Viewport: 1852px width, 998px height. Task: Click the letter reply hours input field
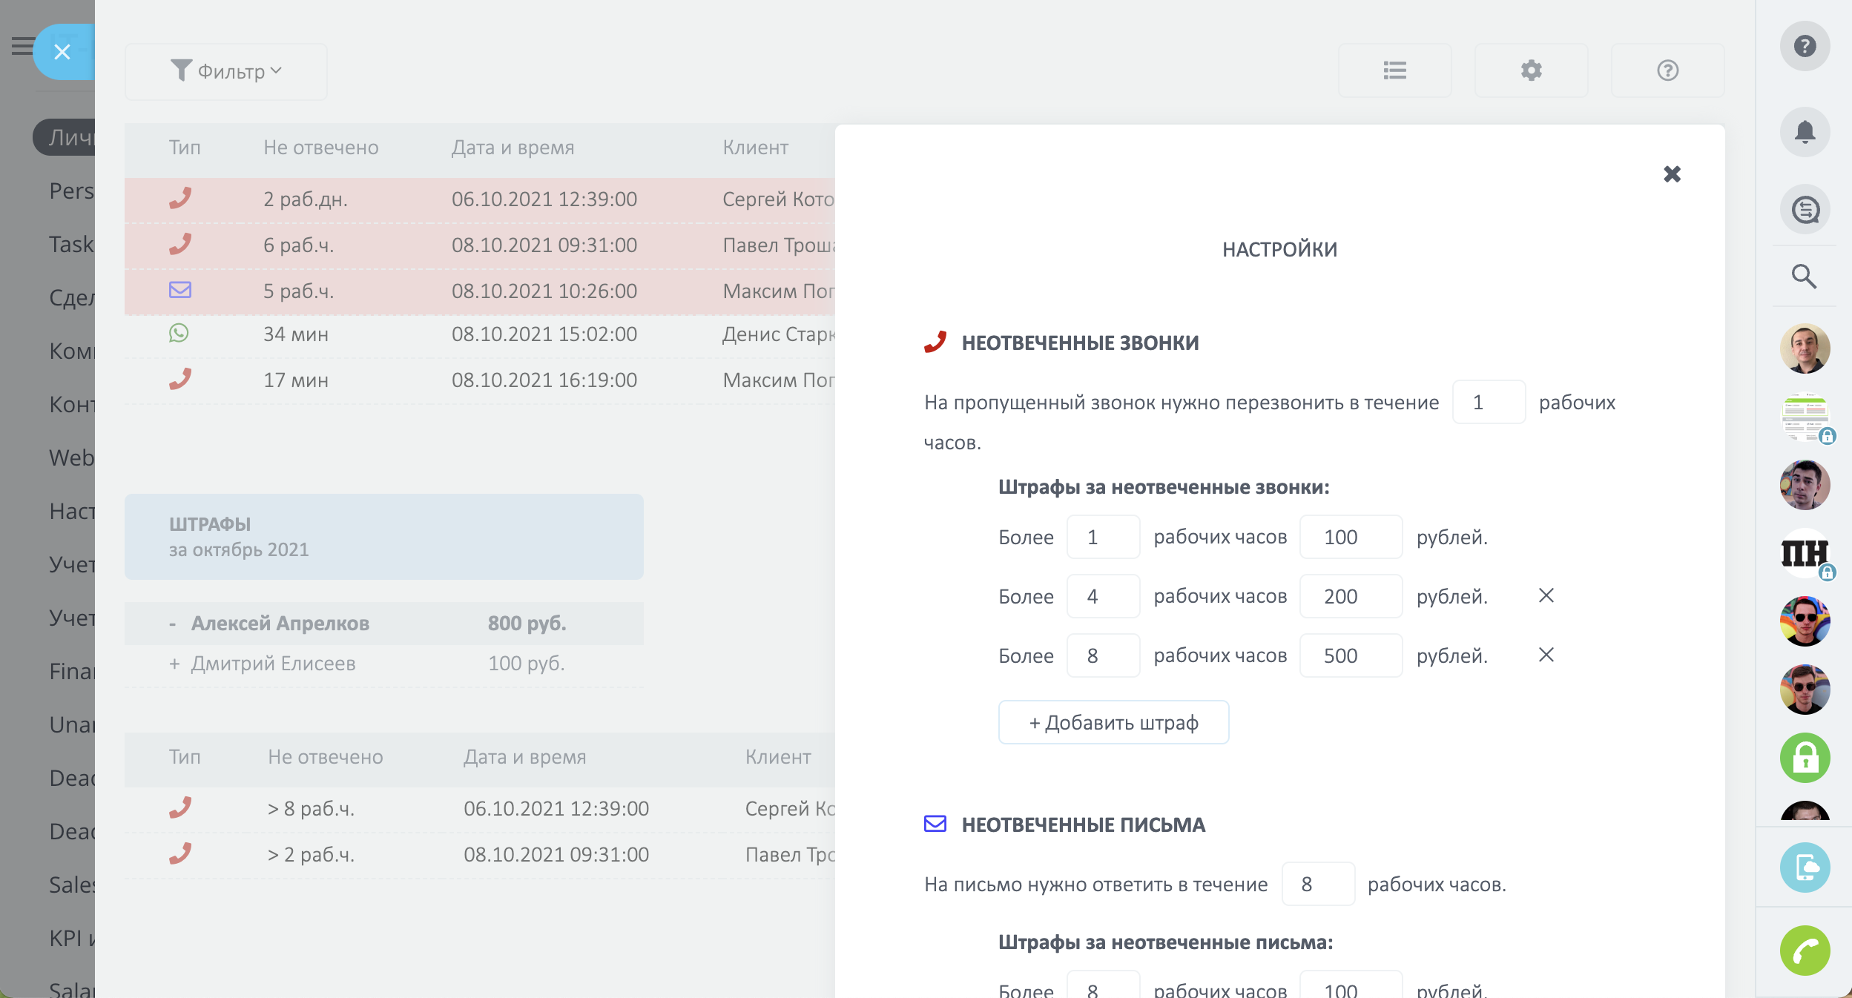[x=1317, y=884]
